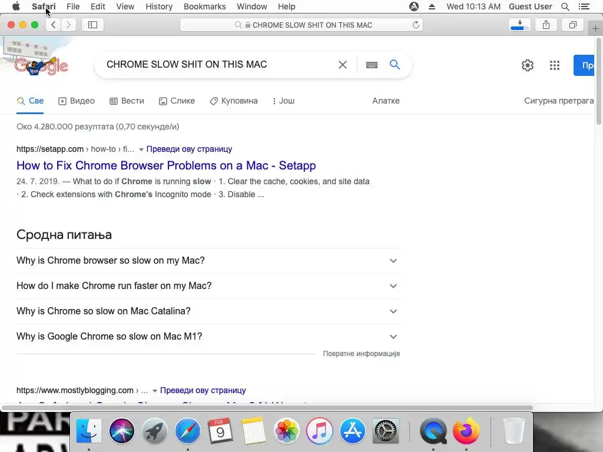This screenshot has height=452, width=603.
Task: Click the Повратне информације feedback link
Action: [x=362, y=354]
